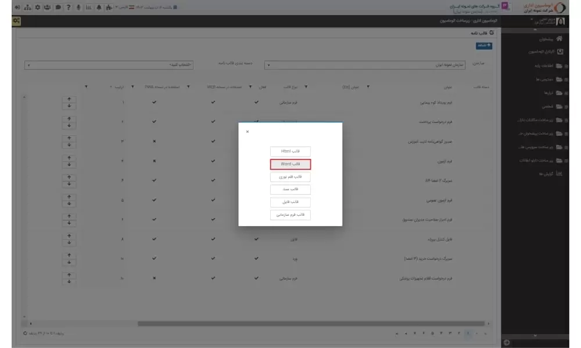Open the organization dropdown above the table
The image size is (581, 348).
pyautogui.click(x=373, y=66)
